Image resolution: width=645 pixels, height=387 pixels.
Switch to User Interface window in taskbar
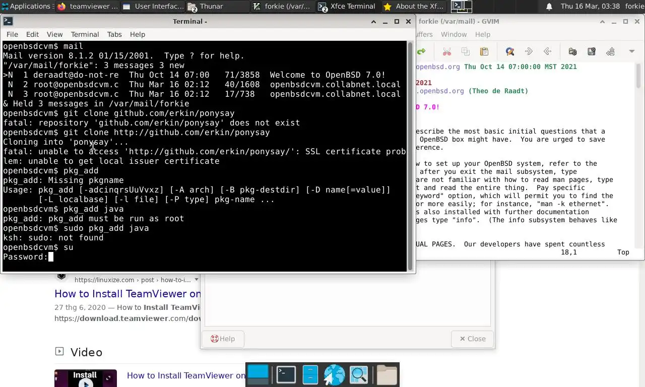[153, 6]
